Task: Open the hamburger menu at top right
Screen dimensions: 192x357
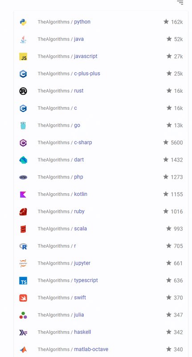Action: click(180, 3)
